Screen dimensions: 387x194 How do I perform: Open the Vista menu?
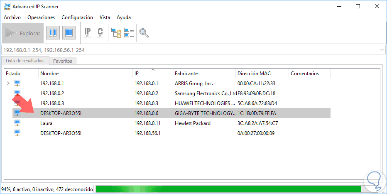(105, 17)
